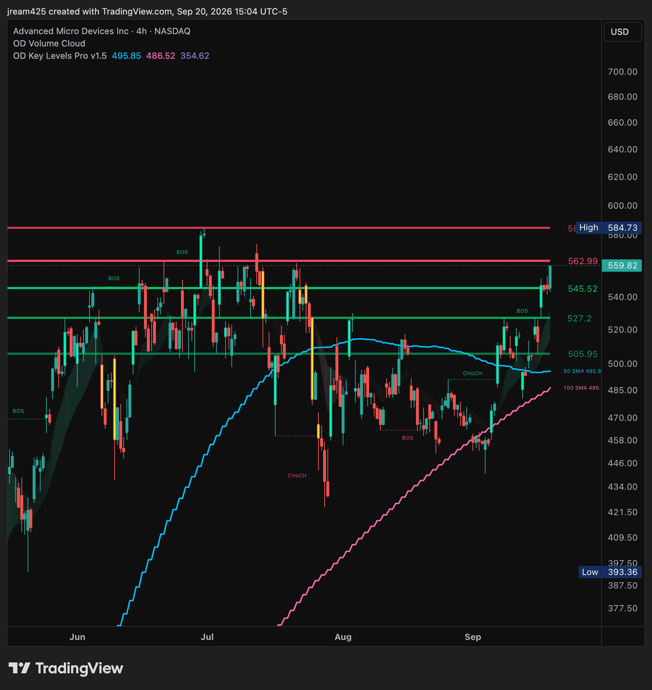Click the Low 393.36 price label

(610, 572)
